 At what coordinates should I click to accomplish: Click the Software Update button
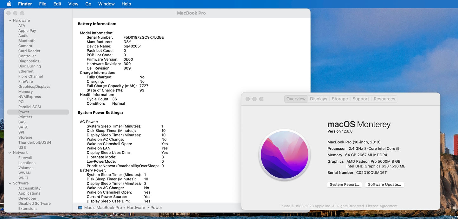[384, 185]
